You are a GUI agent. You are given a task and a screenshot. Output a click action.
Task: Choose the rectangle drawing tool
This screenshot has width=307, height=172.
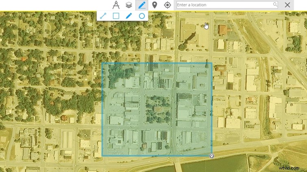[116, 16]
